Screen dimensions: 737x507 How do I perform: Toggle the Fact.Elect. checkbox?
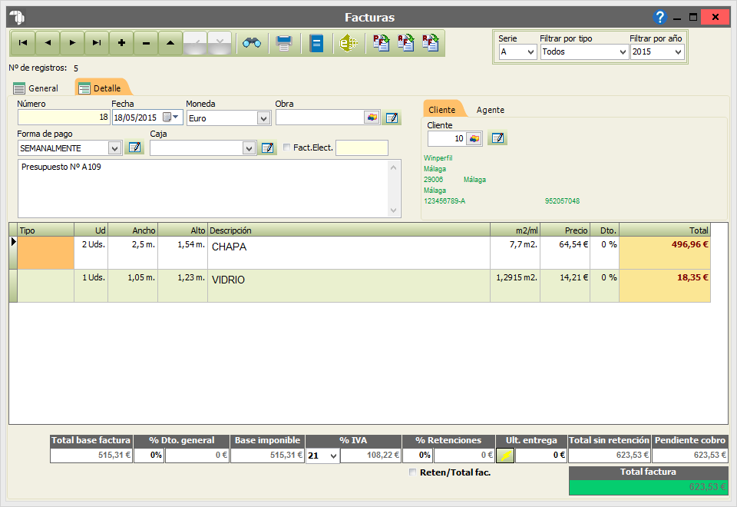click(286, 147)
